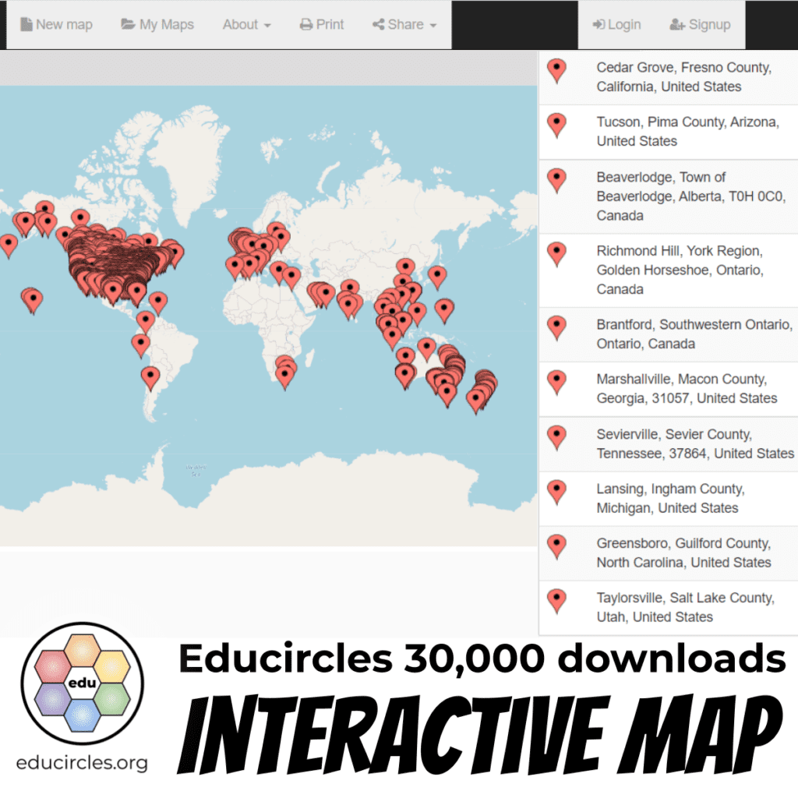Print the current map
798x798 pixels.
coord(322,25)
